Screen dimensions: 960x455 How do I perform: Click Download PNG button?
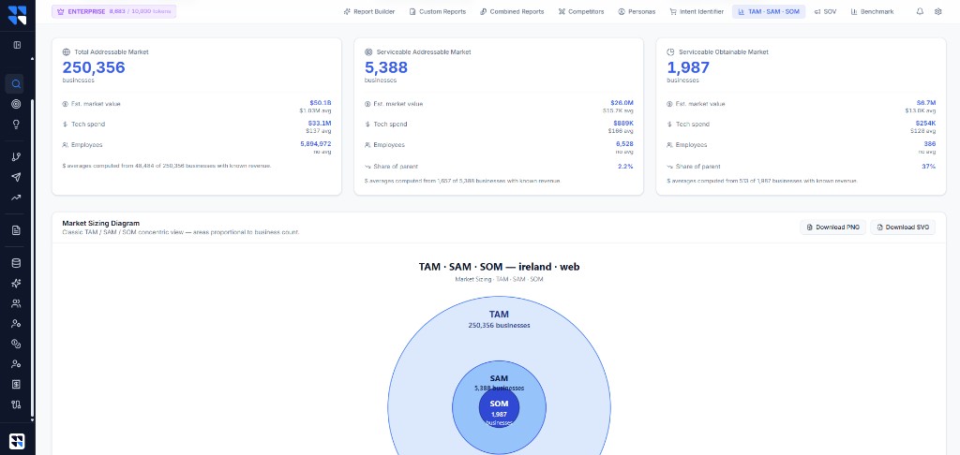point(833,227)
